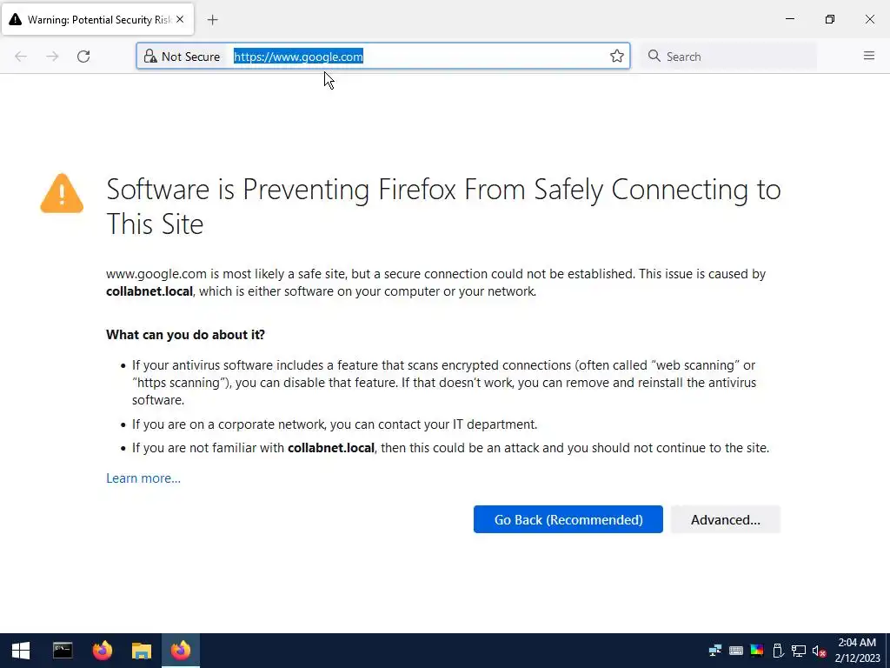The width and height of the screenshot is (890, 668).
Task: Click Go Back (Recommended) button
Action: tap(568, 519)
